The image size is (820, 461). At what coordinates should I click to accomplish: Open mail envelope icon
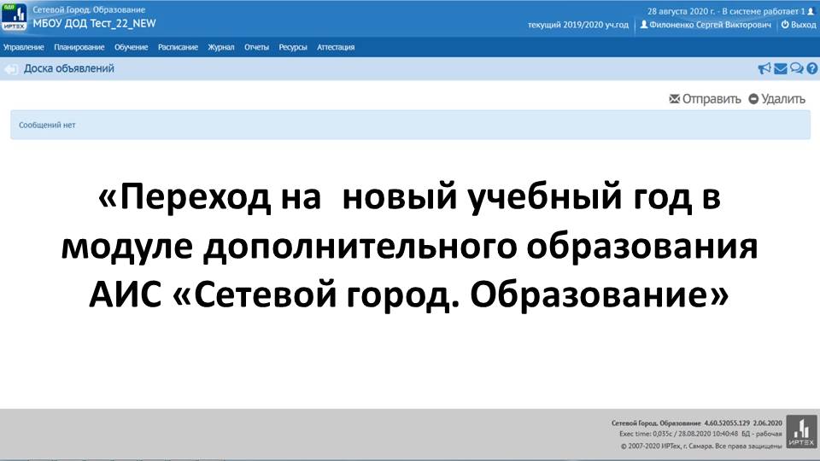[x=780, y=68]
